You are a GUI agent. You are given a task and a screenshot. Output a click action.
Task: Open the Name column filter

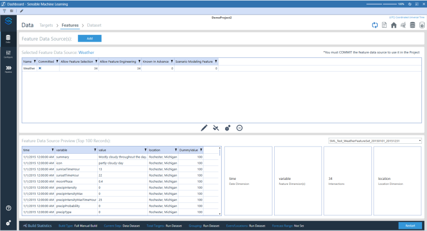[x=34, y=62]
